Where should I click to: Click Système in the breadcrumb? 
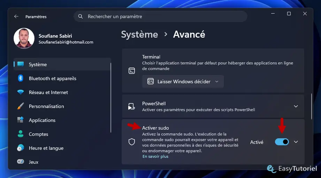coord(139,34)
